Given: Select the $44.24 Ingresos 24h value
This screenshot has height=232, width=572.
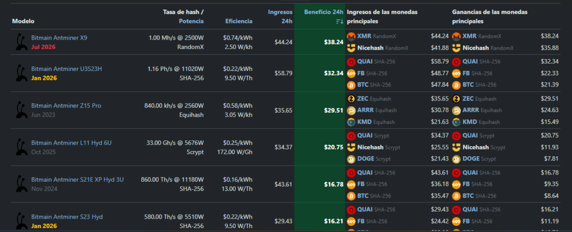Looking at the screenshot, I should click(x=283, y=42).
